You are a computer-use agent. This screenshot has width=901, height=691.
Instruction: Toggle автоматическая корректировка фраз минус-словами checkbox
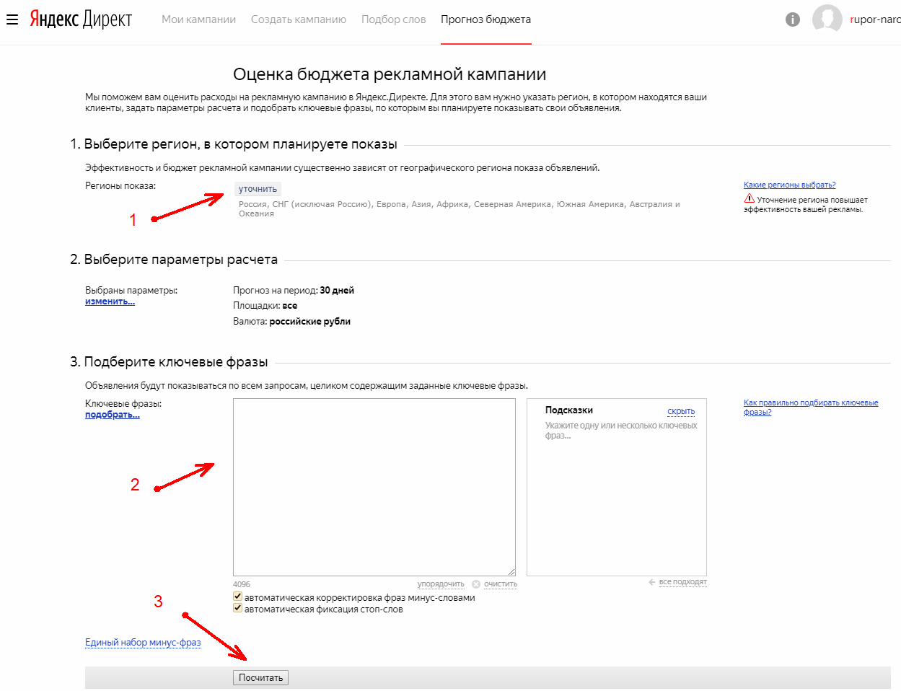click(x=237, y=597)
